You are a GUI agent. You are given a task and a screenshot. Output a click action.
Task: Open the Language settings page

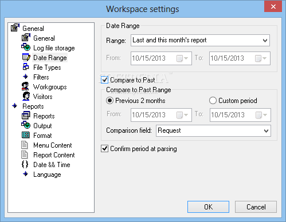(x=47, y=175)
